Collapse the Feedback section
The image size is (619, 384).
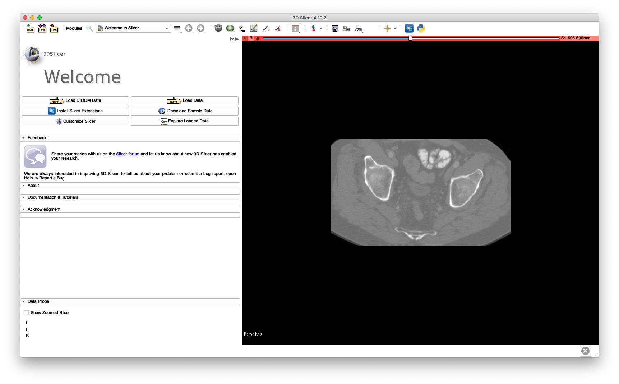point(130,138)
